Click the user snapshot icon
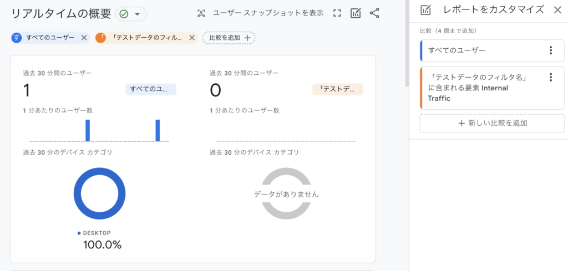The image size is (568, 271). tap(201, 13)
